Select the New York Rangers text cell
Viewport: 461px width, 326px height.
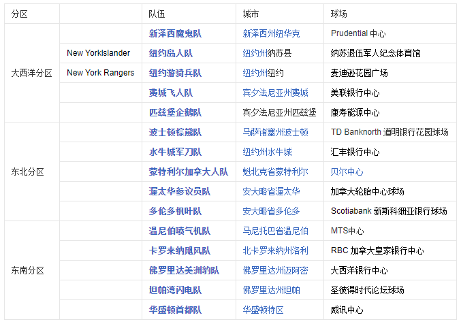[x=101, y=73]
